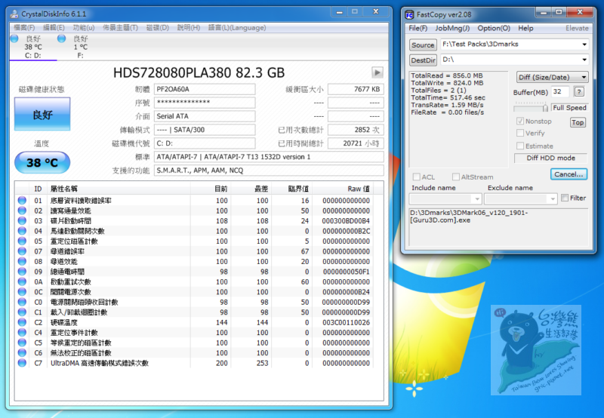
Task: Open the Source path dropdown
Action: pyautogui.click(x=584, y=45)
